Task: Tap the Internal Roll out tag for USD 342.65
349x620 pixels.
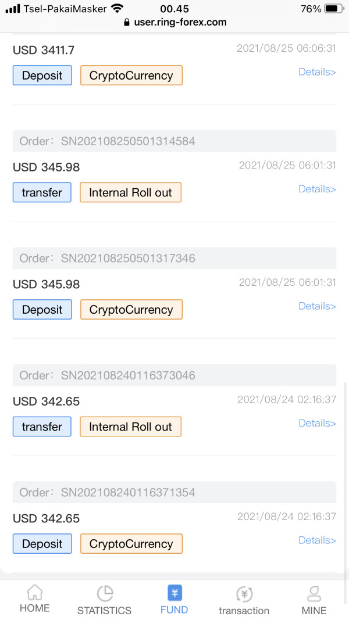Action: (x=130, y=427)
